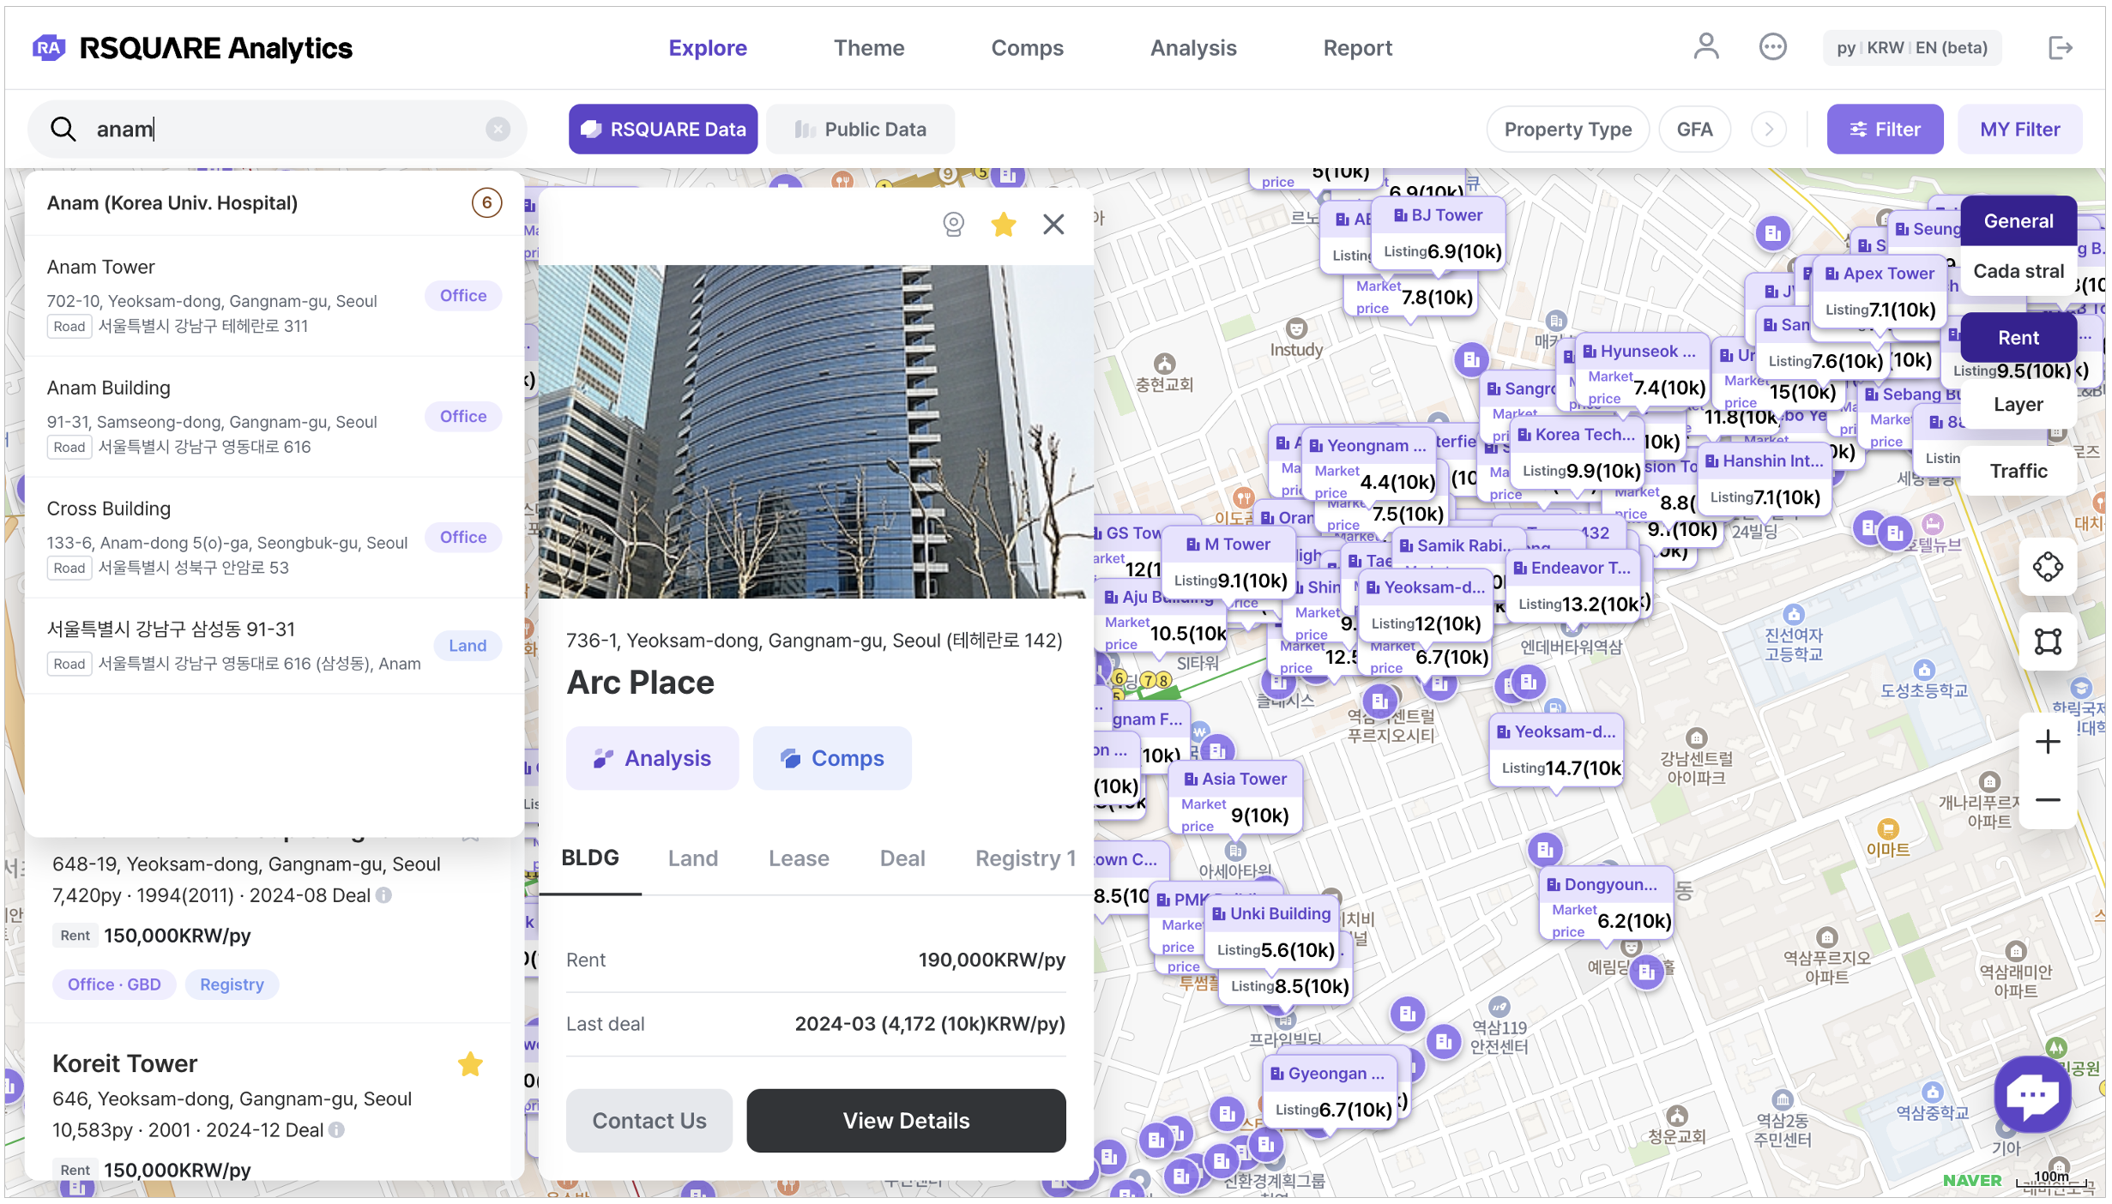
Task: Open street view pin icon on Arc Place card
Action: click(953, 225)
